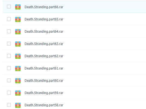Screen dimensions: 146x109
Task: Click the archive icon for Death.Stranding.part66.rar
Action: click(x=18, y=7)
